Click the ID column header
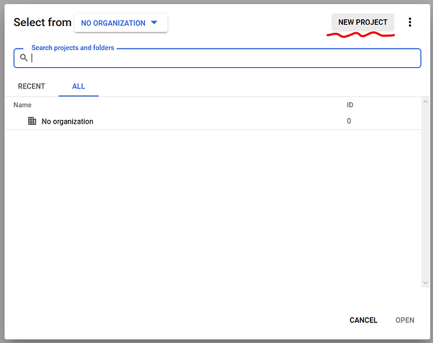 [x=350, y=105]
